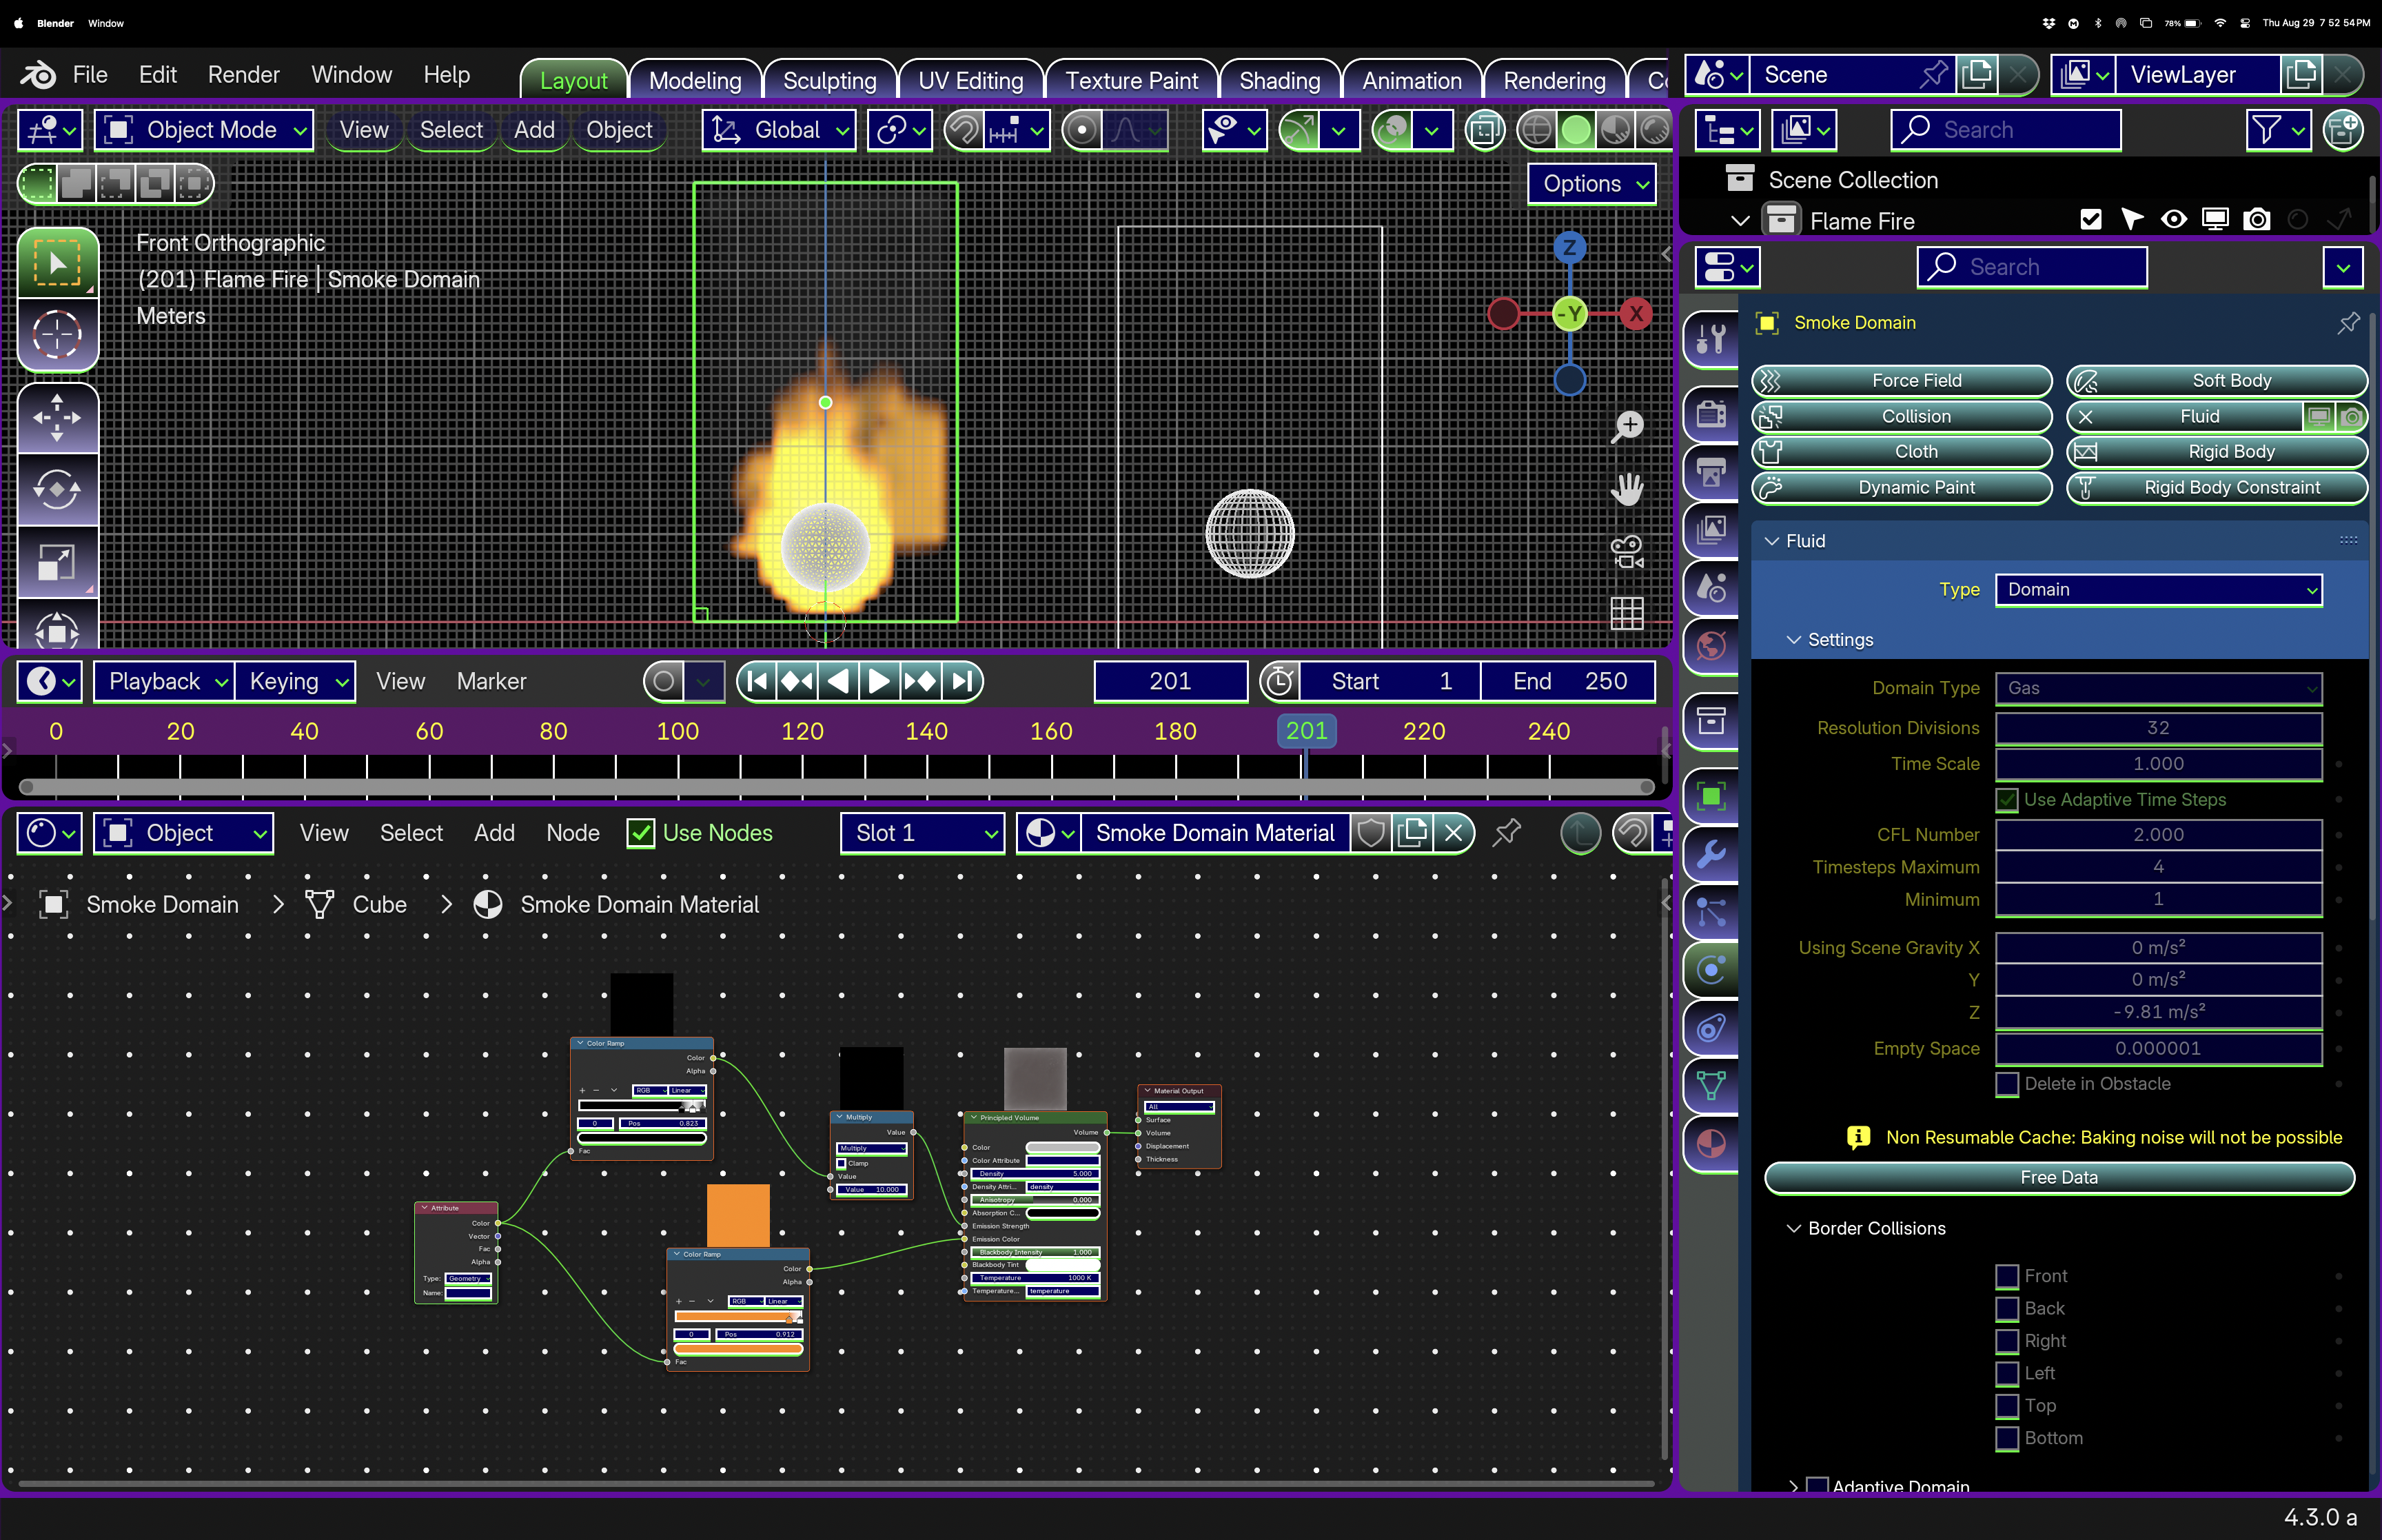Open the Material properties tab
This screenshot has width=2382, height=1540.
pos(1710,1143)
